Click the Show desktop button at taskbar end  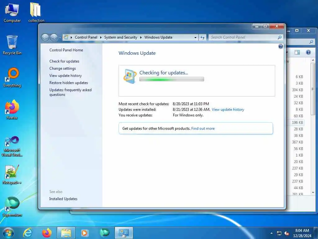click(316, 233)
